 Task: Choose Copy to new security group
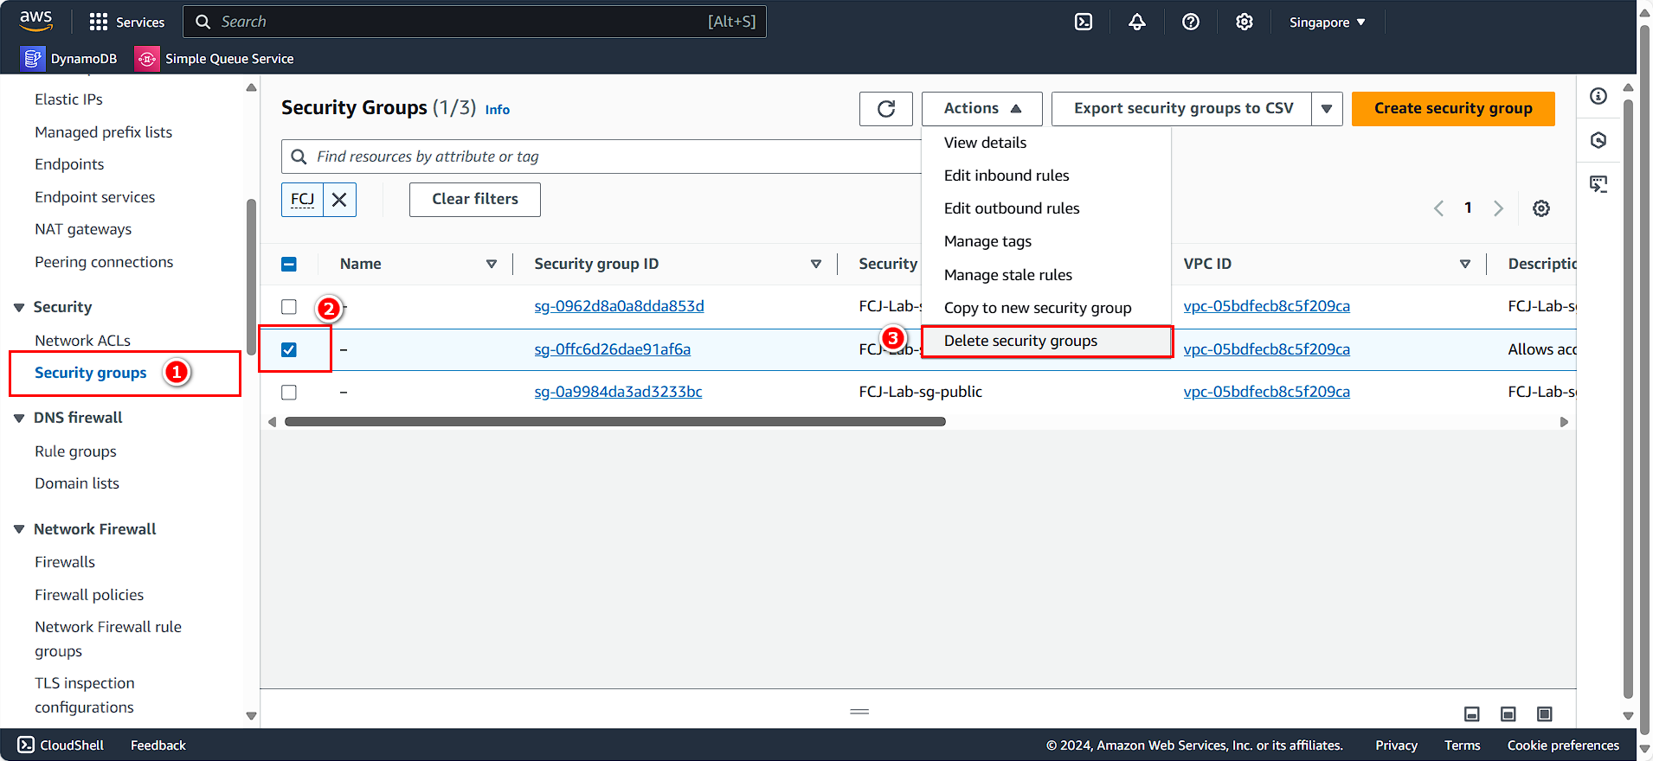point(1046,308)
